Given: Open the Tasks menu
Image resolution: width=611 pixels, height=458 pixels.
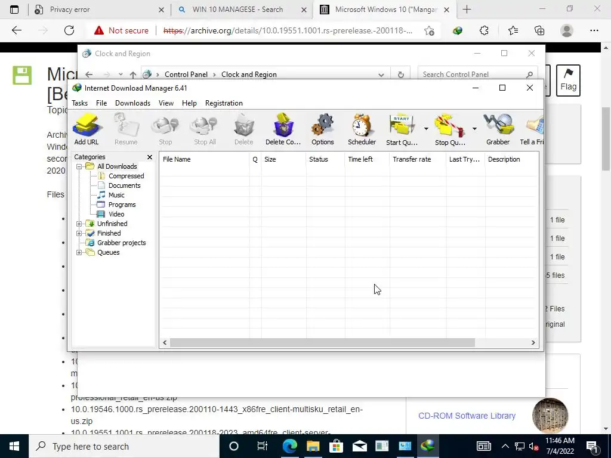Looking at the screenshot, I should pyautogui.click(x=79, y=103).
